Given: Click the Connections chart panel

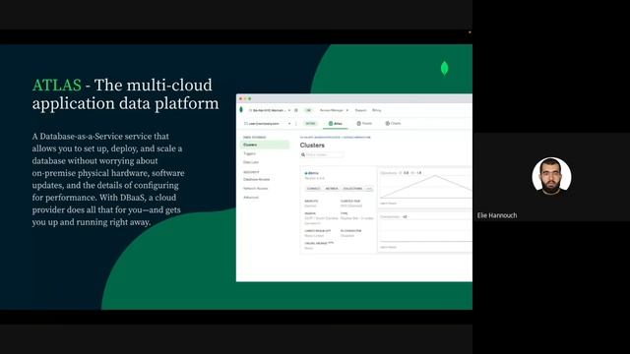Looking at the screenshot, I should point(425,232).
